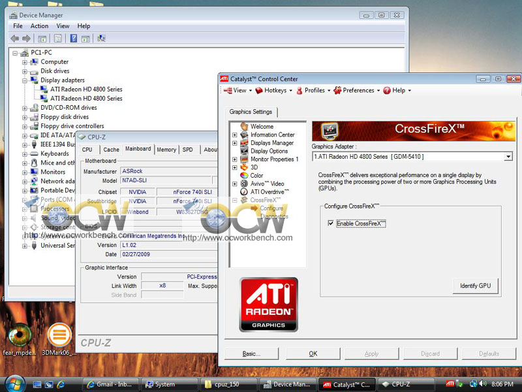Click the ATI Radeon Graphics logo
Viewport: 522px width, 392px height.
point(268,304)
